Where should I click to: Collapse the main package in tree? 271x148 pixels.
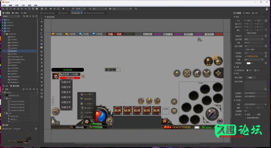pos(3,31)
